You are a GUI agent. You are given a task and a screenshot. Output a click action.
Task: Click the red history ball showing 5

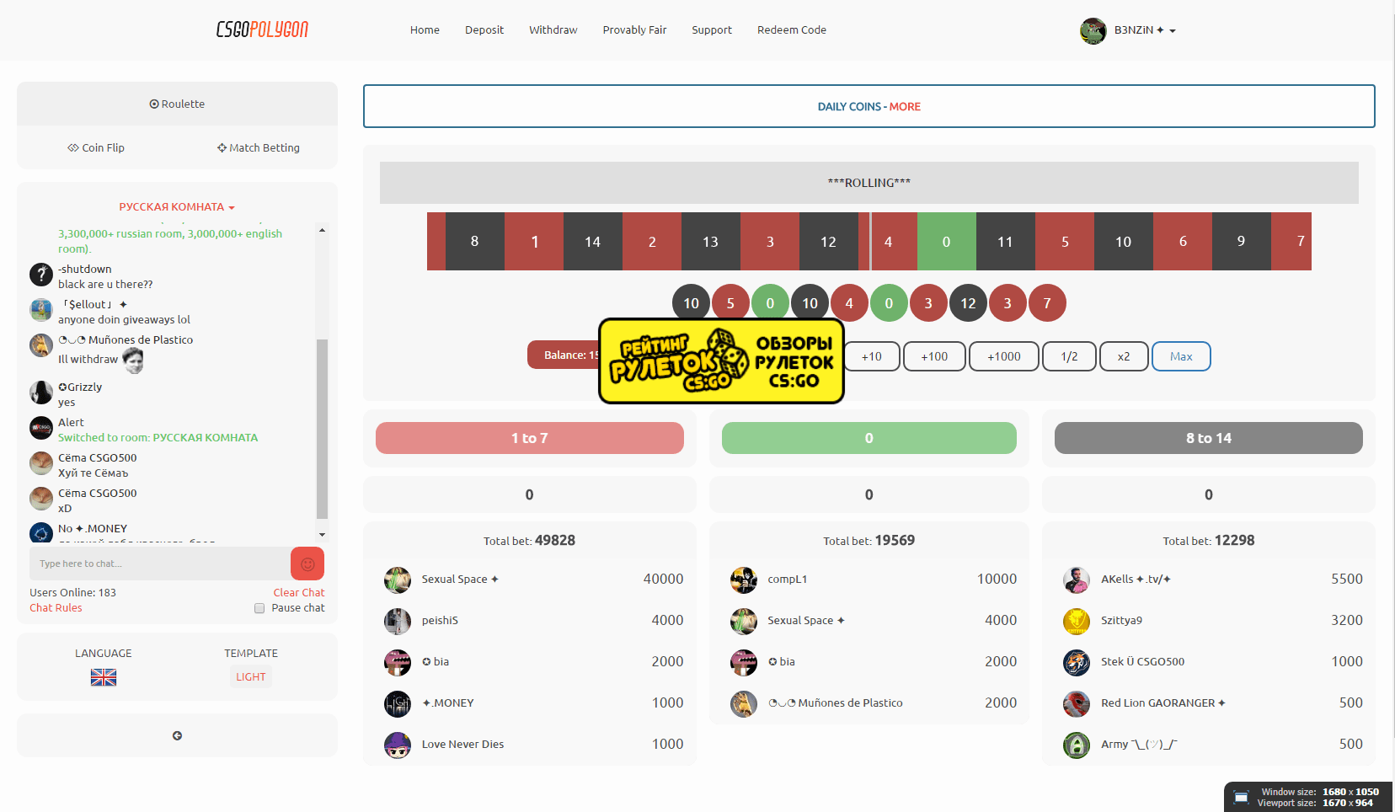click(x=730, y=303)
